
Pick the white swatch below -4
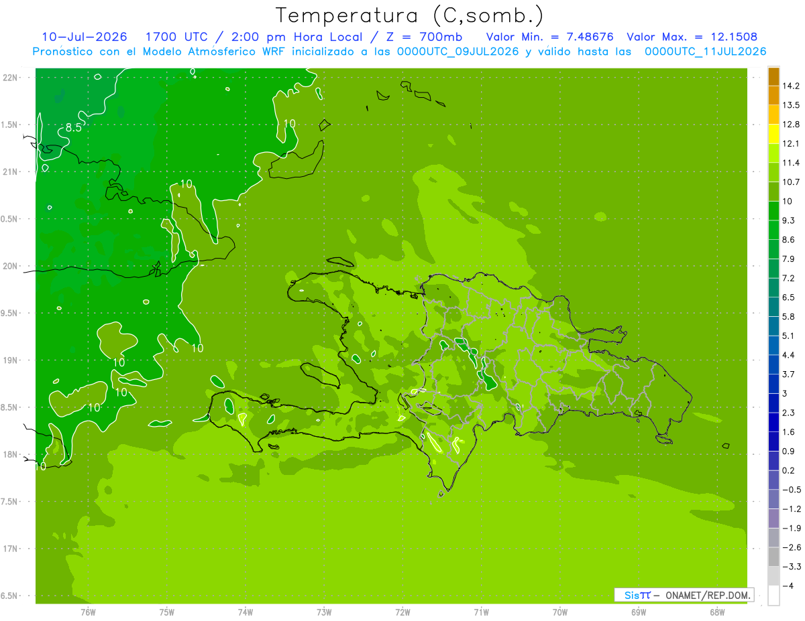(x=773, y=596)
